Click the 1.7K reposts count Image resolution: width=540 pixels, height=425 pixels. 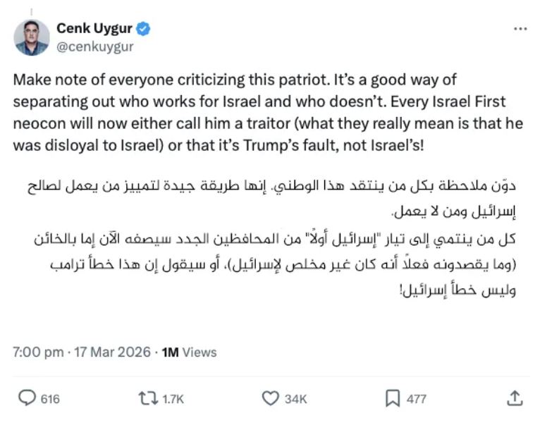[x=173, y=399]
